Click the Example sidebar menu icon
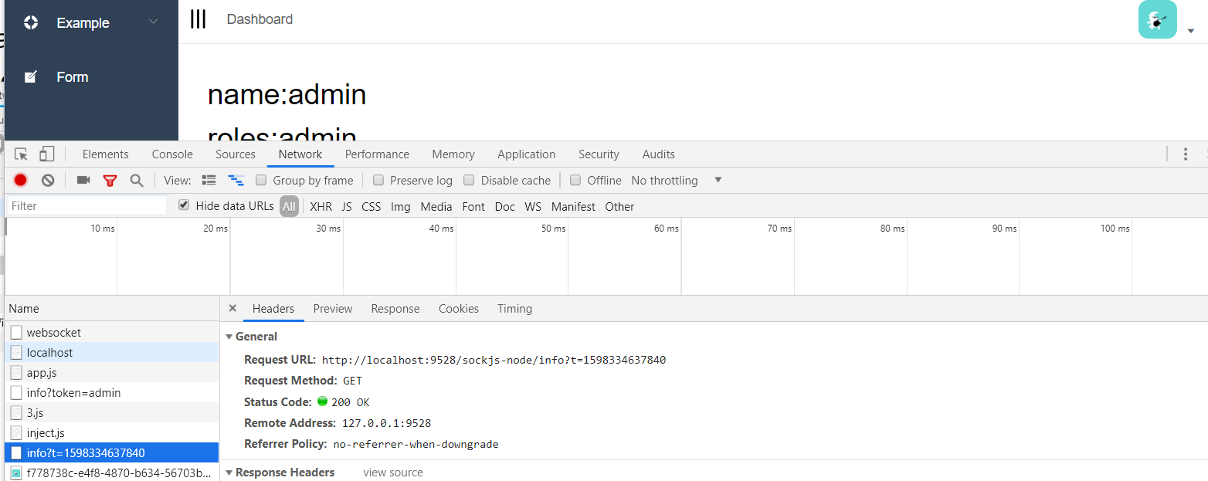The image size is (1208, 481). tap(31, 22)
